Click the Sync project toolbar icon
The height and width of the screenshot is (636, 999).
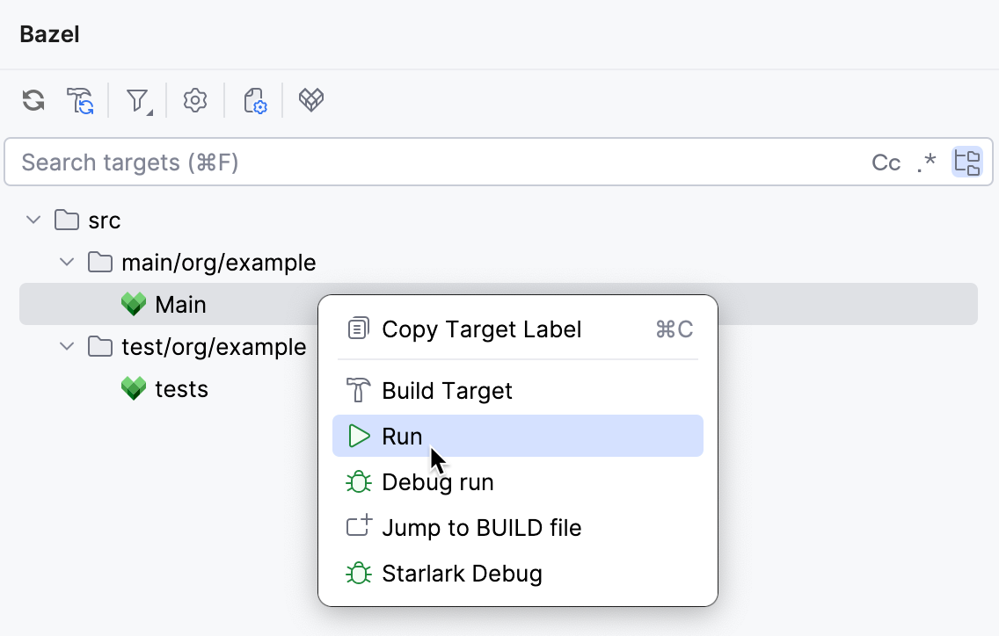[x=32, y=100]
